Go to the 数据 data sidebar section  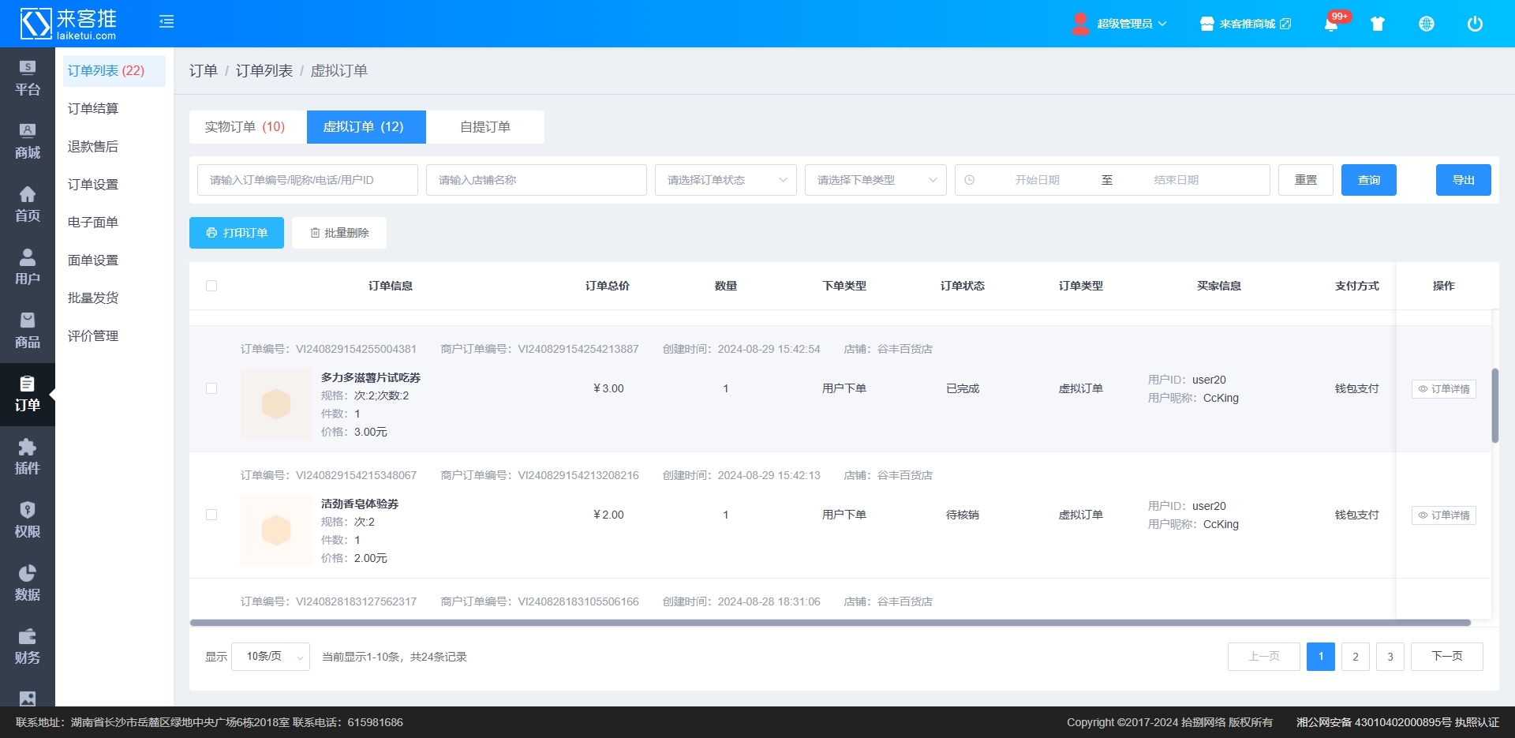click(28, 583)
